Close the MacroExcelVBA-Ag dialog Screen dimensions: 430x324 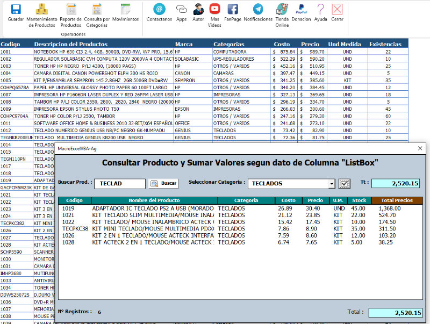click(420, 148)
